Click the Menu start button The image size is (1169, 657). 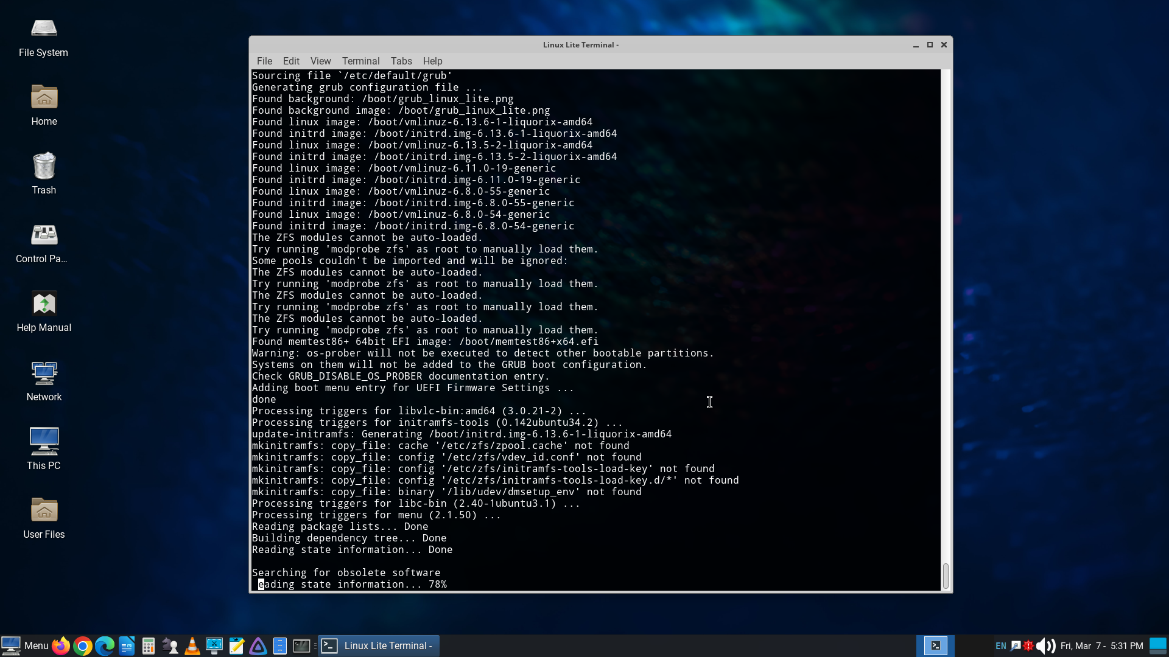point(25,646)
